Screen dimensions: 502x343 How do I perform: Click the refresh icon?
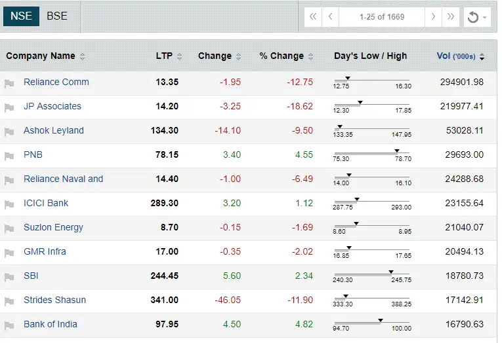coord(473,17)
